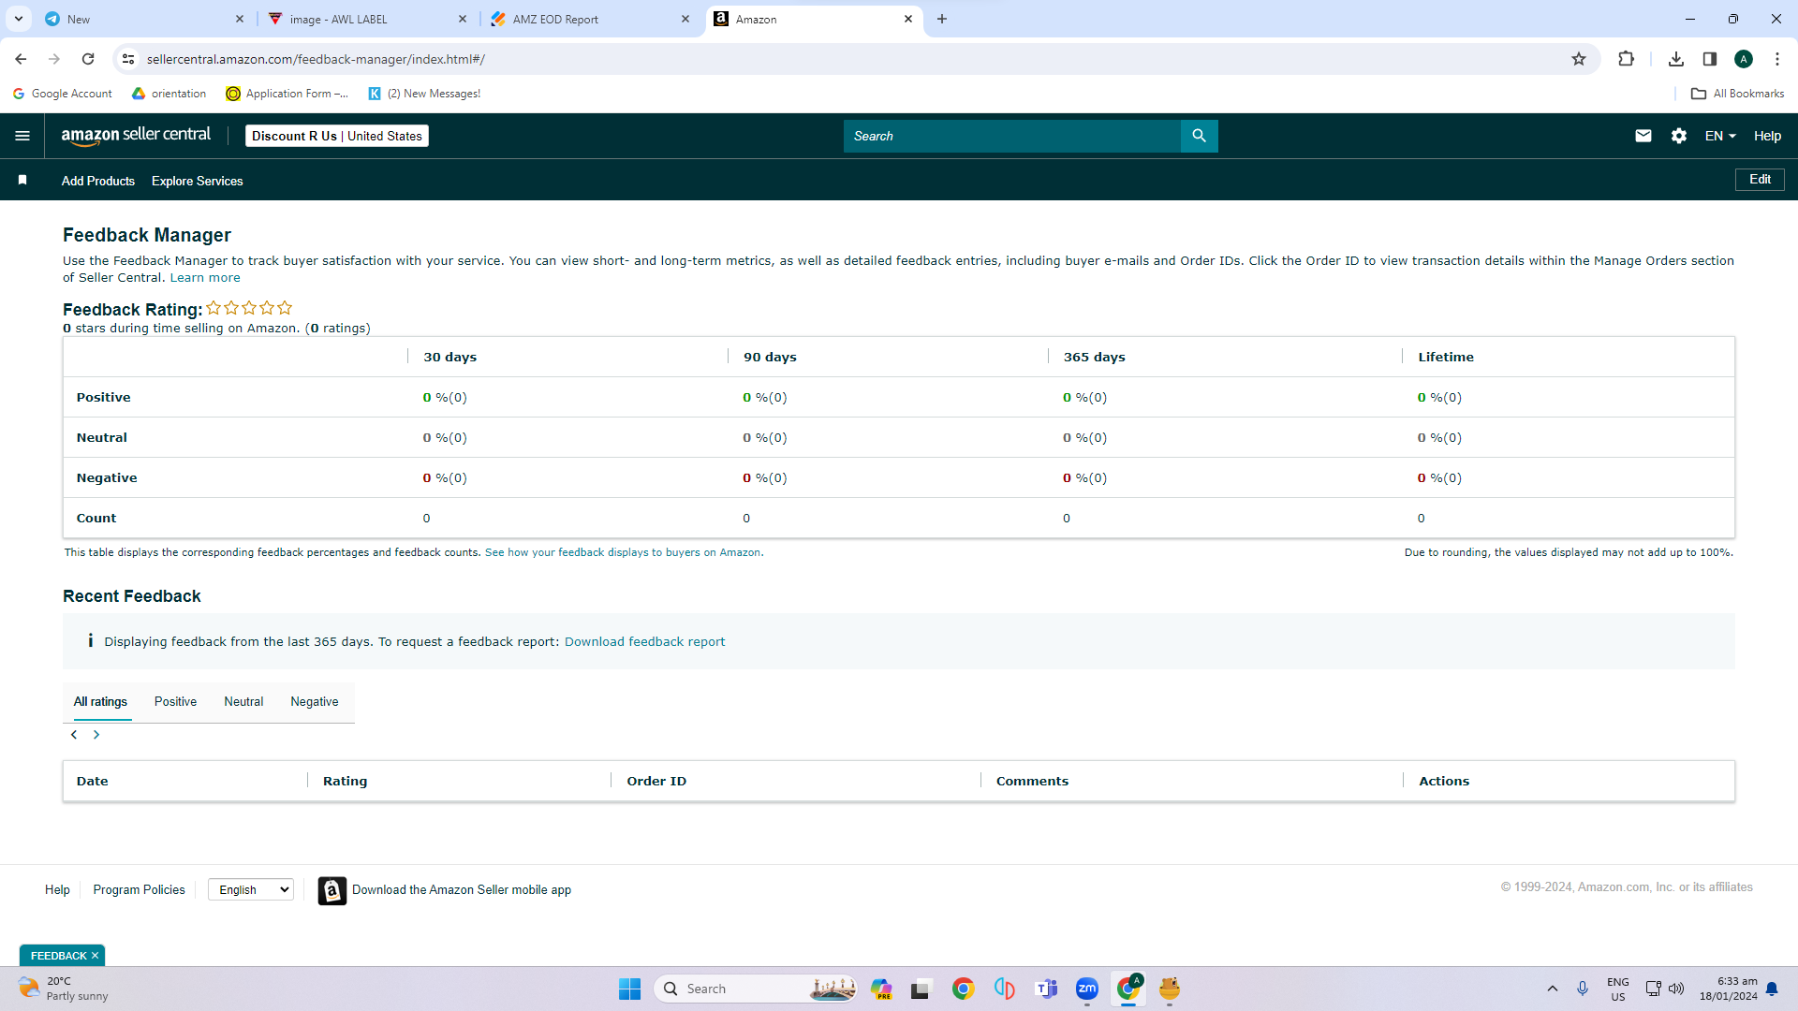
Task: Switch to the Negative feedback tab
Action: [x=315, y=702]
